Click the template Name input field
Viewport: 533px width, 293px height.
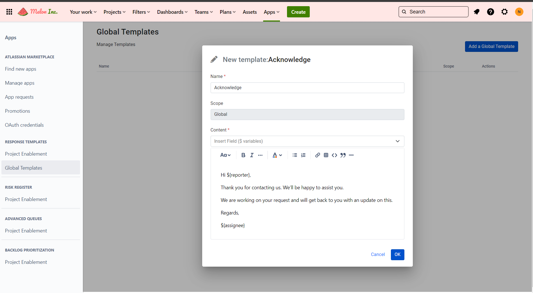click(x=307, y=88)
